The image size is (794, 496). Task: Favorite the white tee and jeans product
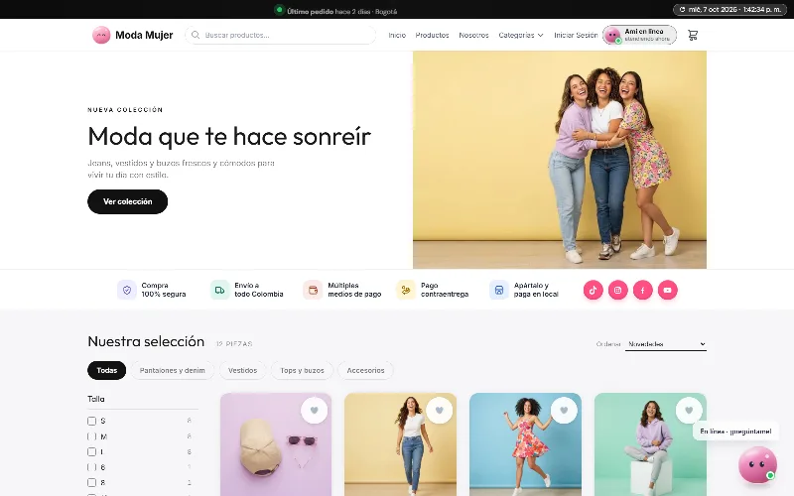[439, 411]
